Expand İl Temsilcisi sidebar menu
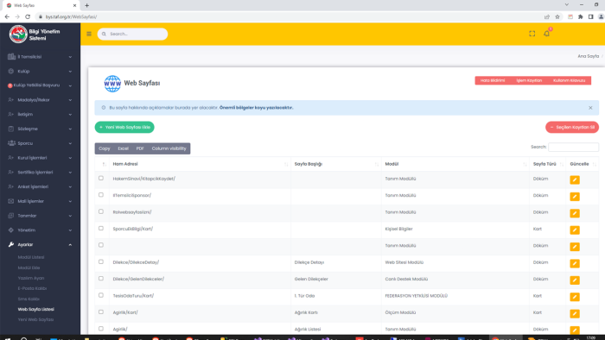Viewport: 605px width, 340px height. (x=40, y=57)
